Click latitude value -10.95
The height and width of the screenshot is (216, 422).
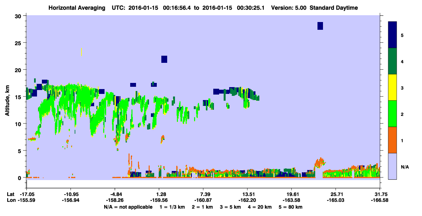[70, 194]
